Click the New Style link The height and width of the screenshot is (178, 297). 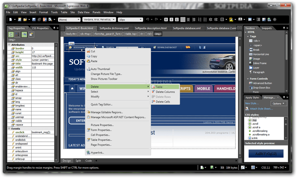(252, 103)
